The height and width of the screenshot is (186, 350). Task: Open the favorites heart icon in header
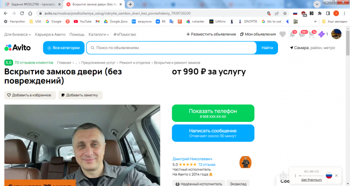(x=283, y=34)
